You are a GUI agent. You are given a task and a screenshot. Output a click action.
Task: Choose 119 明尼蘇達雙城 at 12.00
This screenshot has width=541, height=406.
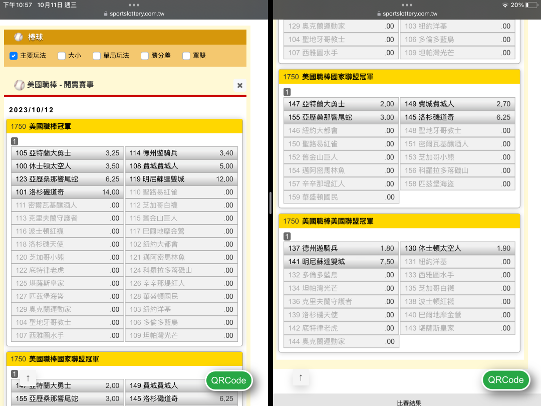[181, 179]
